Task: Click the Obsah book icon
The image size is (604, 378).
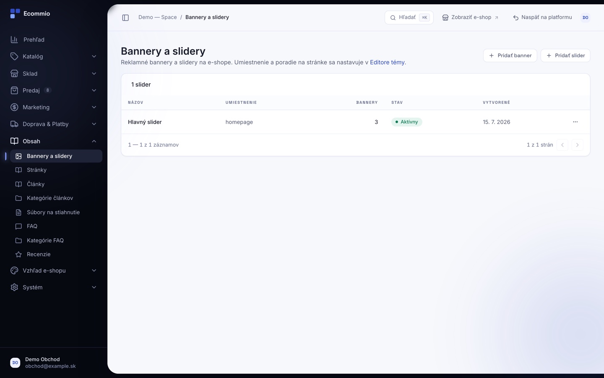Action: 14,141
